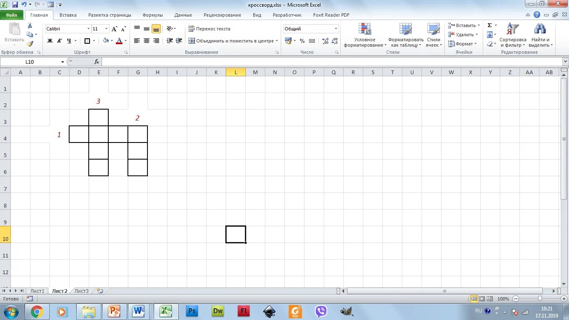Open Найти и выделить binoculars menu

540,35
